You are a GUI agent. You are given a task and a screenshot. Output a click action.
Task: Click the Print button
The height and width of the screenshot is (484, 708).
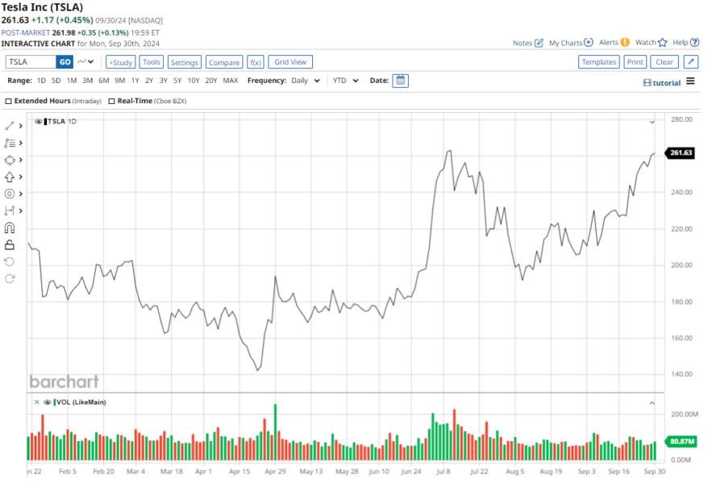pos(635,62)
